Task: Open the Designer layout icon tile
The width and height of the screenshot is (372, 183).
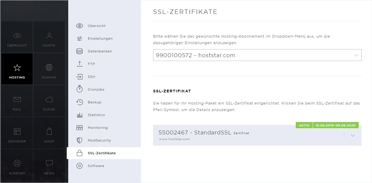Action: (x=17, y=133)
